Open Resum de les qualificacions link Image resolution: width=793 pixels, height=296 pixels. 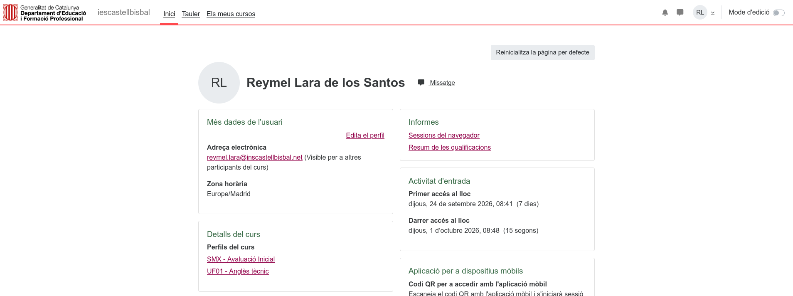click(x=450, y=147)
